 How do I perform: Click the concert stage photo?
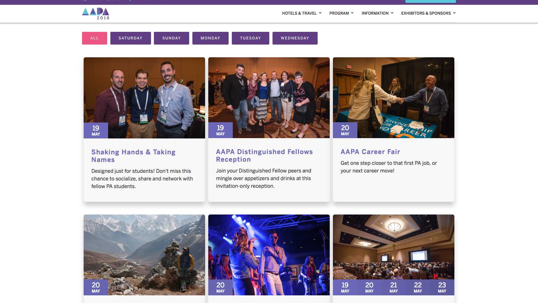click(x=269, y=255)
